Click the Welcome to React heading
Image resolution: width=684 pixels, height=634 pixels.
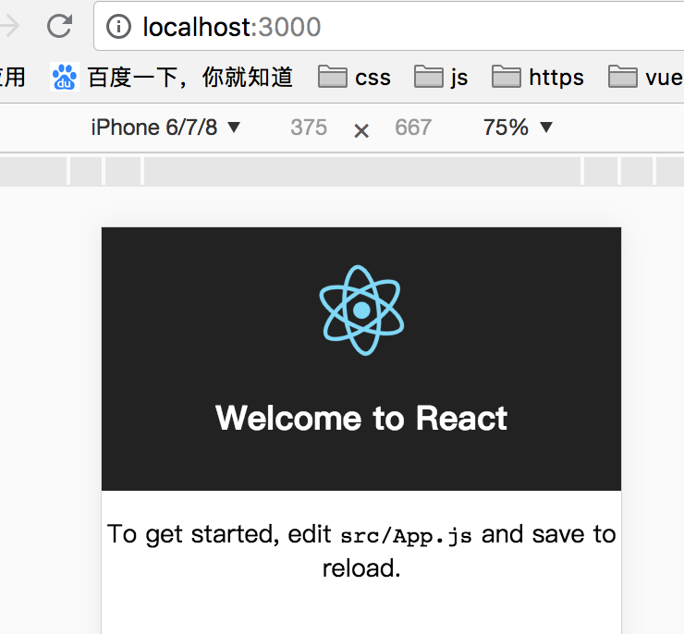click(361, 418)
